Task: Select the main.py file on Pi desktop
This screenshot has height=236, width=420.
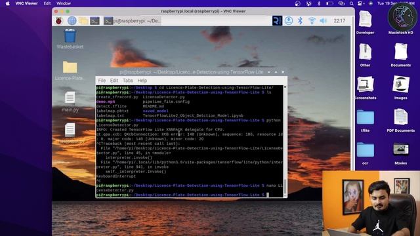Action: [x=70, y=102]
